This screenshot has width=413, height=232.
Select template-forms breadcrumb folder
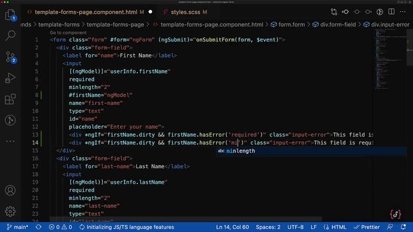point(59,24)
